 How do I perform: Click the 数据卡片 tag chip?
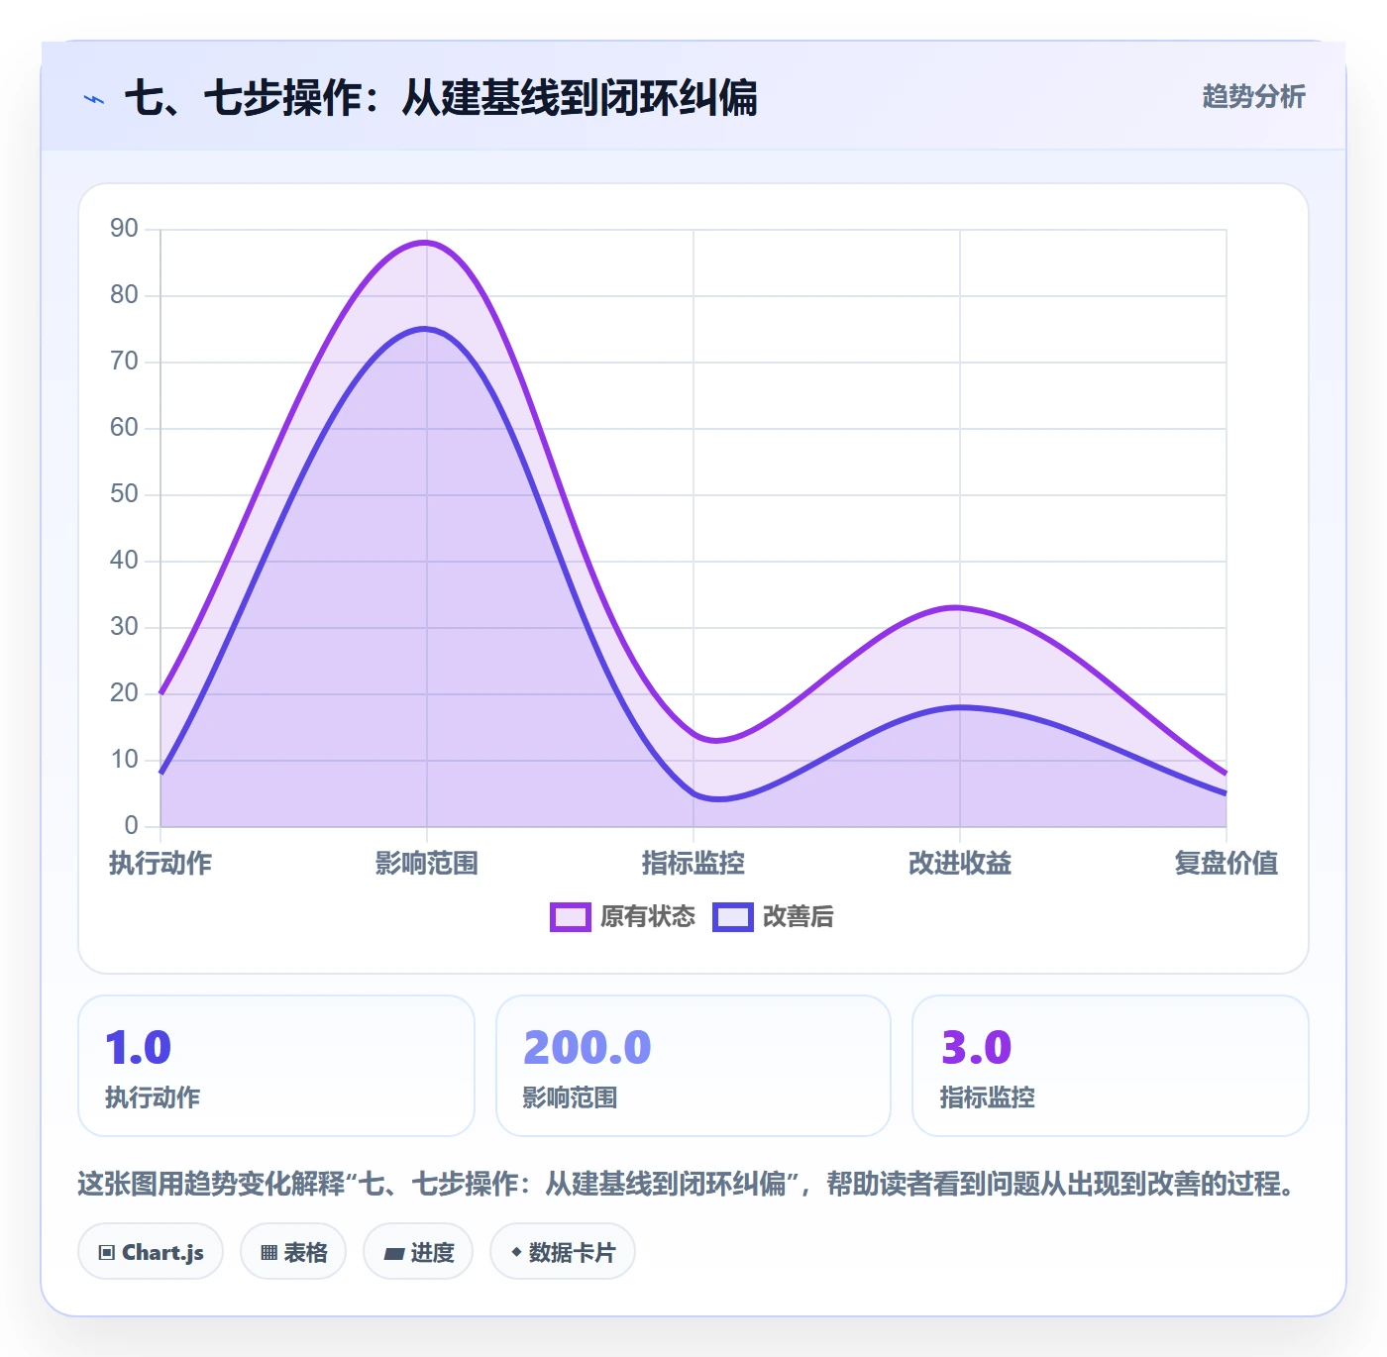[x=563, y=1252]
